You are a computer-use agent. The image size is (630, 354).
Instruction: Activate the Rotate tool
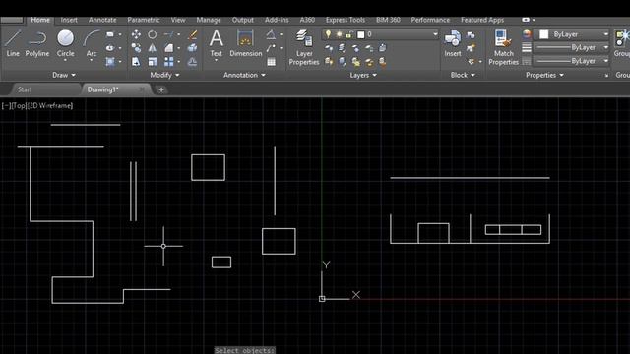coord(153,34)
